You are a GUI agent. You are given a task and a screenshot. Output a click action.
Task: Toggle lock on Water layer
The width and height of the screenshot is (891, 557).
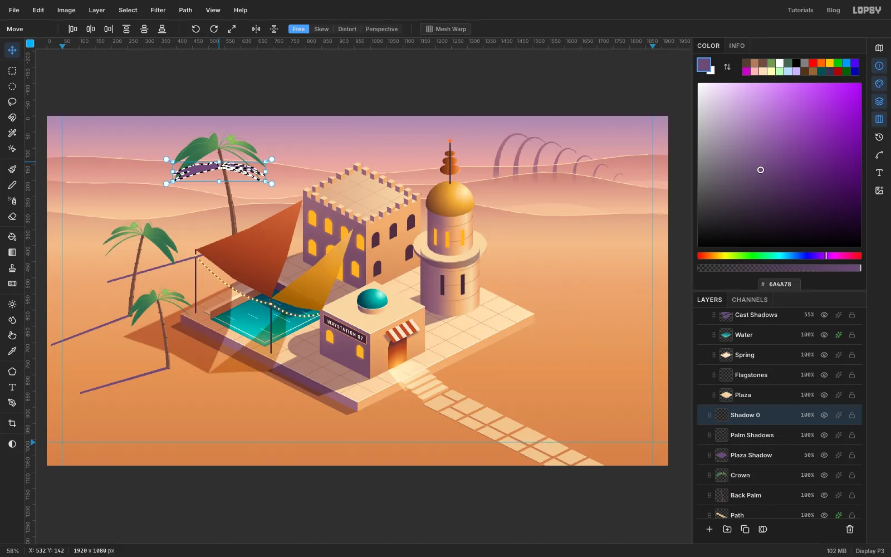coord(852,335)
